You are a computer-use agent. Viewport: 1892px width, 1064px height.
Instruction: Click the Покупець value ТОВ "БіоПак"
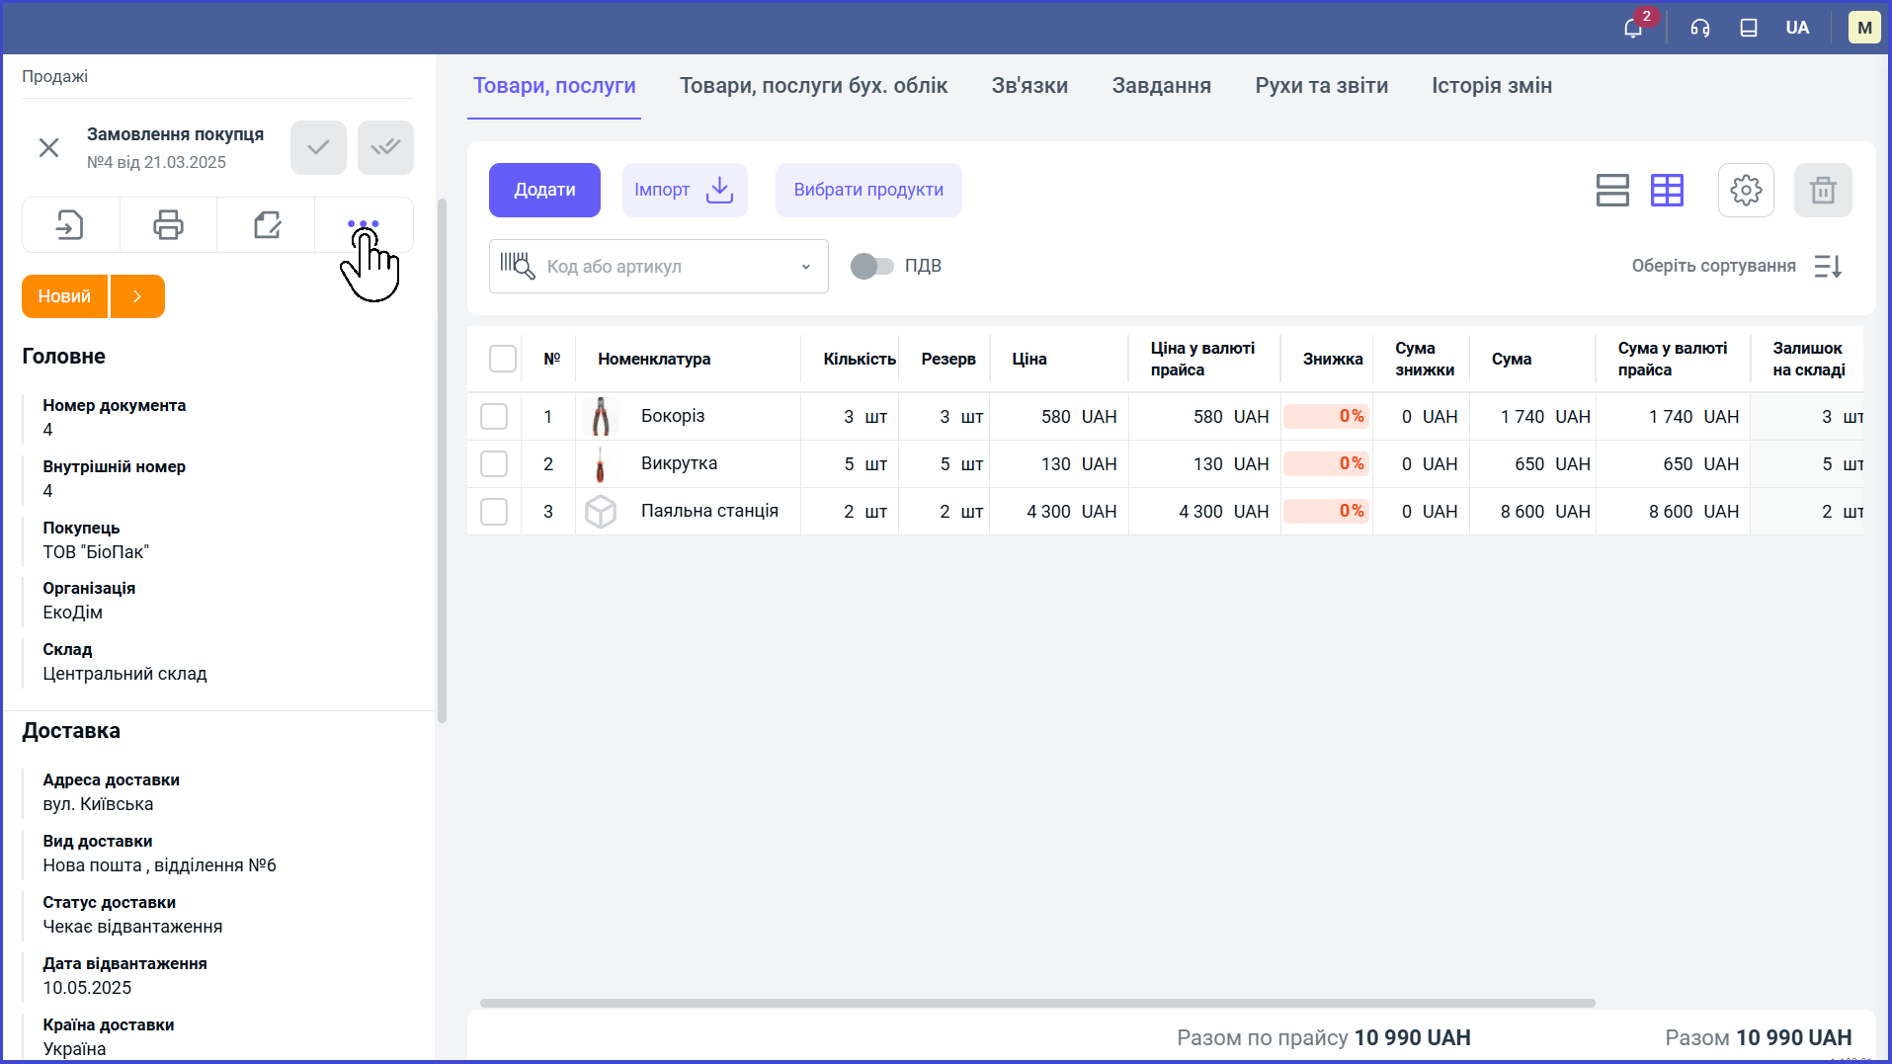tap(96, 552)
